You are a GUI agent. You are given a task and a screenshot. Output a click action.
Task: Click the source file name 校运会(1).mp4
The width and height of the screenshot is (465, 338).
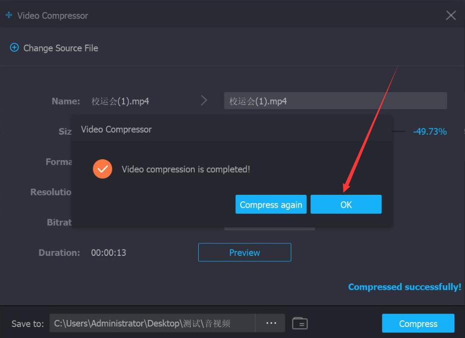[120, 101]
